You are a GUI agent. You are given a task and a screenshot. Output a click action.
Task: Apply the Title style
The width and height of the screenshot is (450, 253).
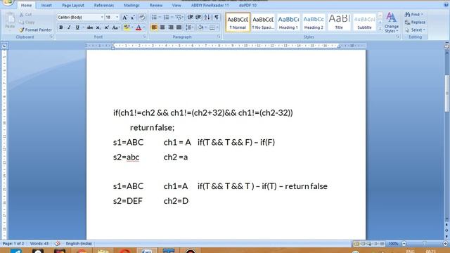[339, 22]
